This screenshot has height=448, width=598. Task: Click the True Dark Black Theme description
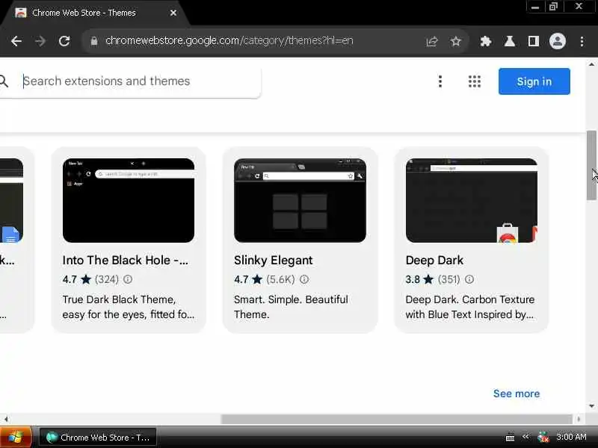[129, 307]
